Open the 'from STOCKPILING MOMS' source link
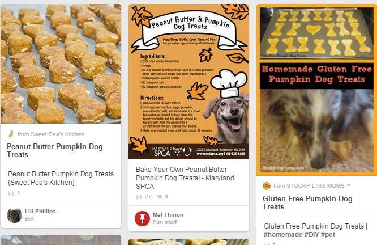The image size is (377, 245). (x=311, y=186)
